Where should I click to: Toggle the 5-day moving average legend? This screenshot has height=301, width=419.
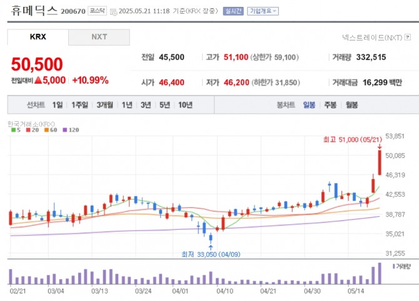(x=14, y=130)
